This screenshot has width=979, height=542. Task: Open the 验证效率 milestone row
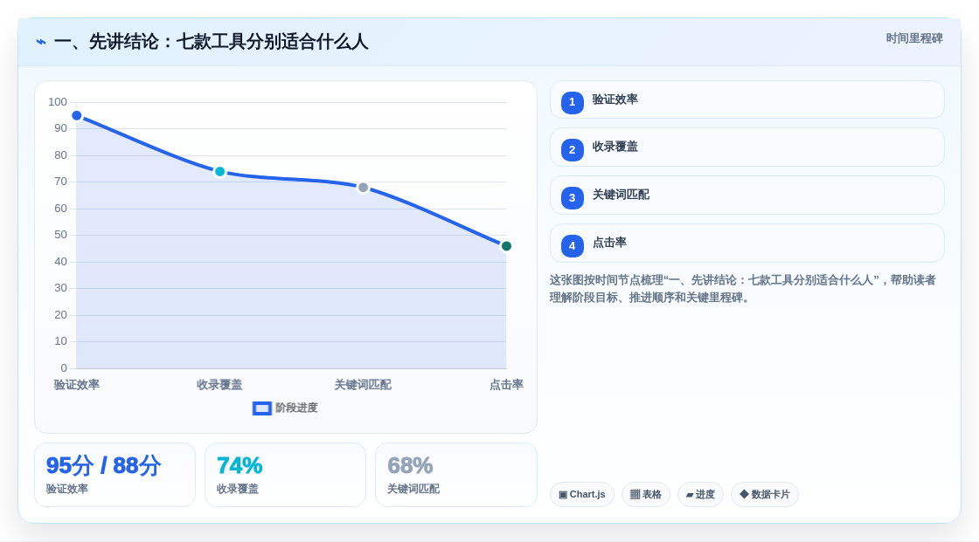click(x=746, y=99)
